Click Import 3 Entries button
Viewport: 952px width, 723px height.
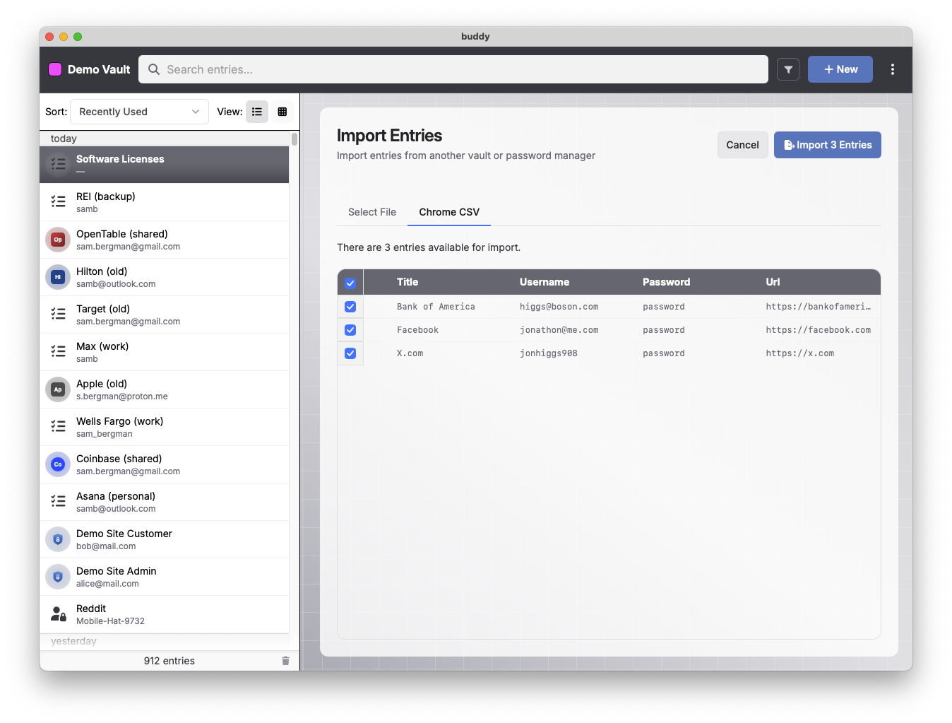[828, 145]
